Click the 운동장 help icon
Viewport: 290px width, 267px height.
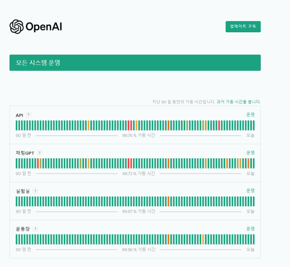pyautogui.click(x=35, y=229)
